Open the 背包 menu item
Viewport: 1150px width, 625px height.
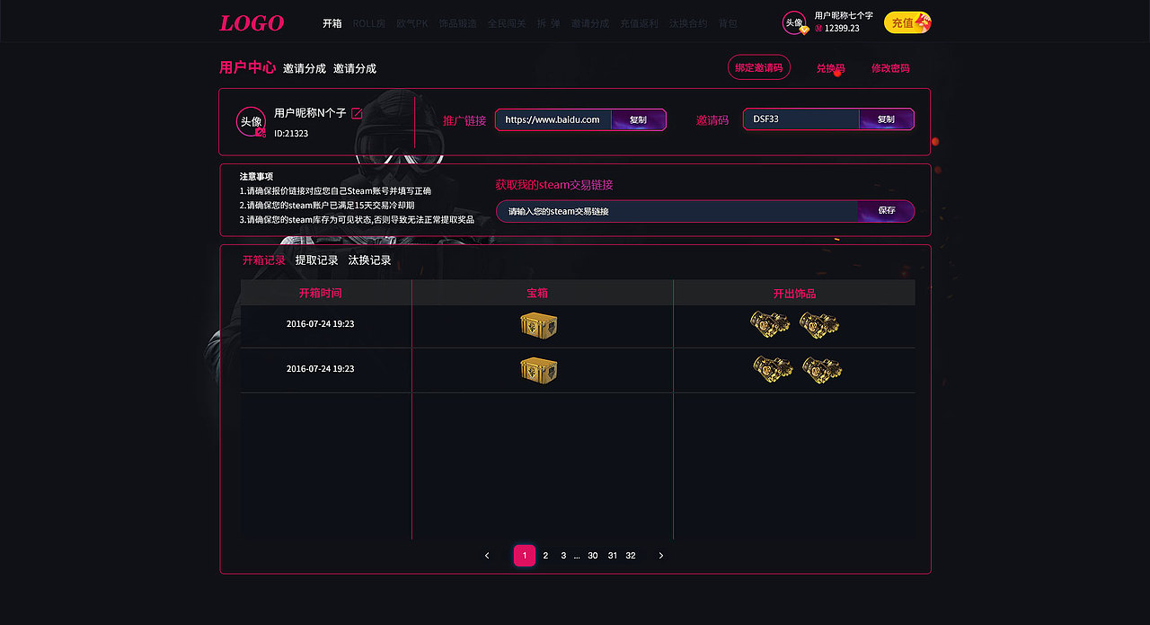728,23
